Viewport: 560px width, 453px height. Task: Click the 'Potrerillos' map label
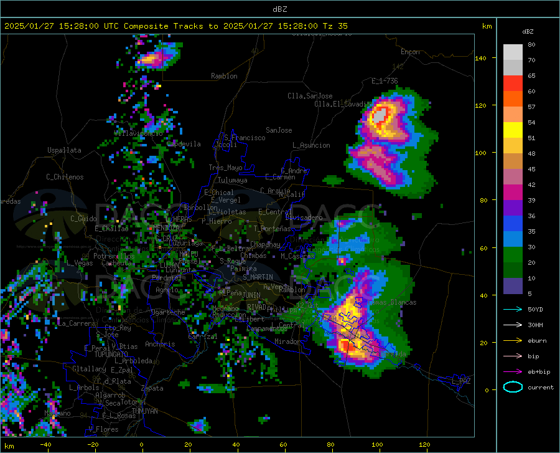click(x=114, y=256)
